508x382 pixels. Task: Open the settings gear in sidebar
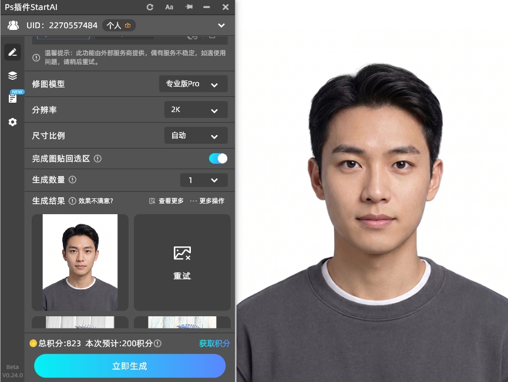(x=12, y=121)
